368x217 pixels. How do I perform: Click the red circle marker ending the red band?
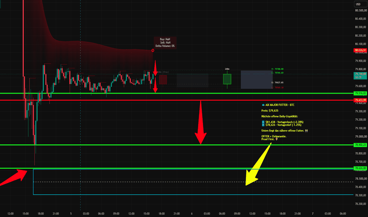click(153, 51)
